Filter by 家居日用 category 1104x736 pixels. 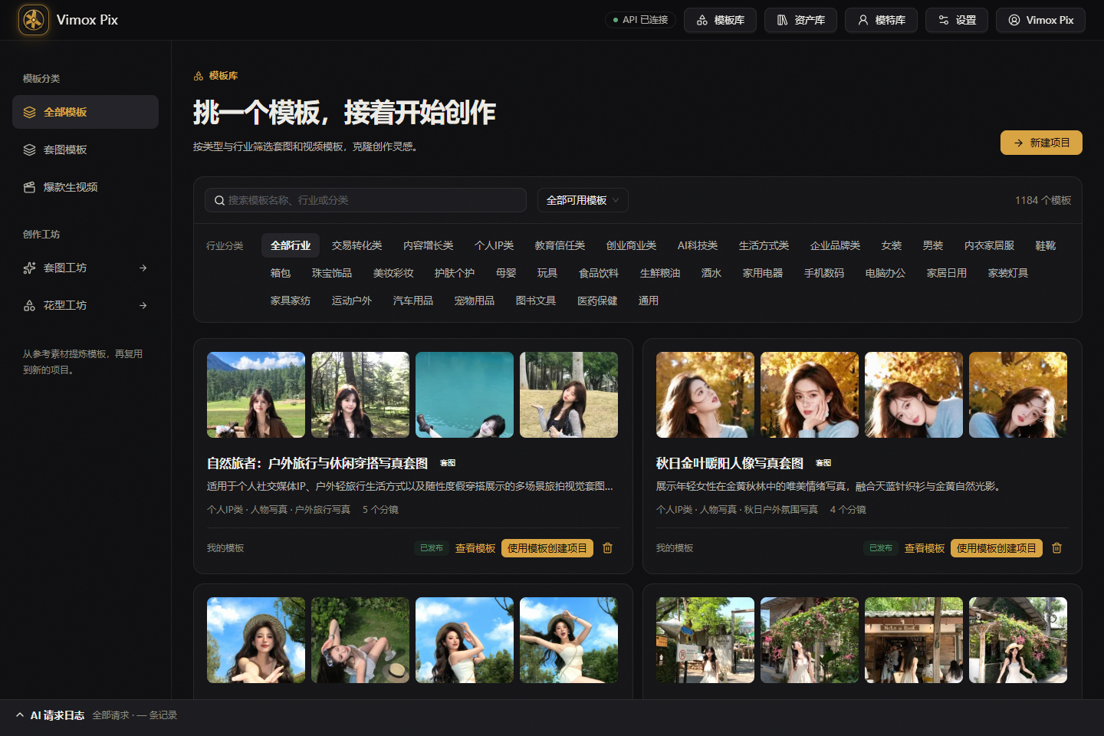[947, 273]
